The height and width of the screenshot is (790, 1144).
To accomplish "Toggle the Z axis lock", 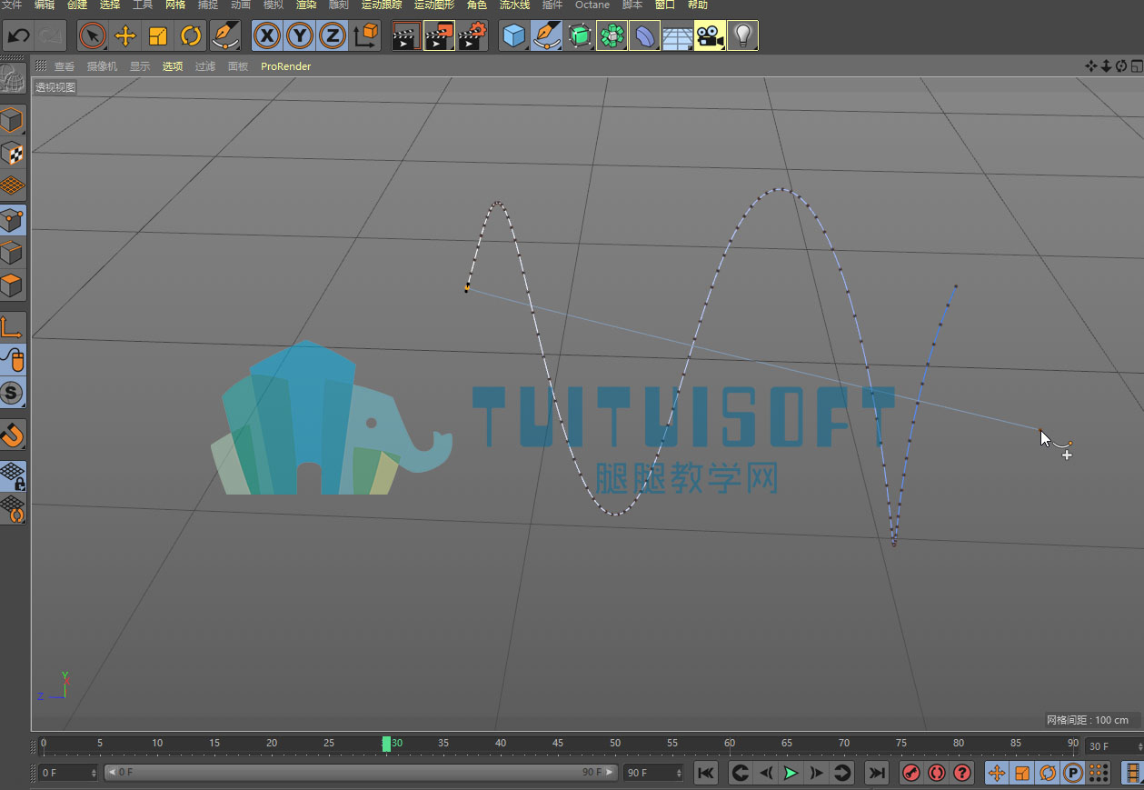I will tap(333, 36).
